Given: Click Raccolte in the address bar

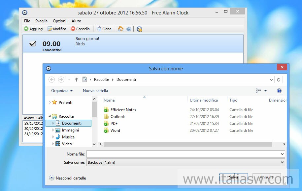Looking at the screenshot, I should [101, 80].
